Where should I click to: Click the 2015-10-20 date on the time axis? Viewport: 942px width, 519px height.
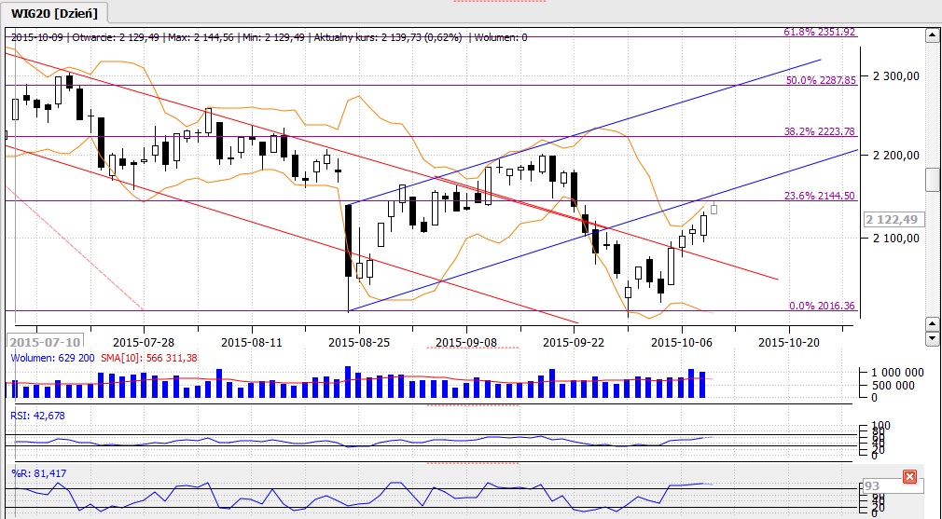789,343
